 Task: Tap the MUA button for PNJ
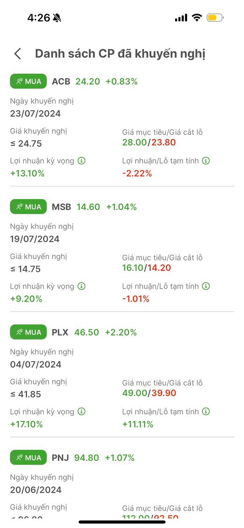click(28, 458)
